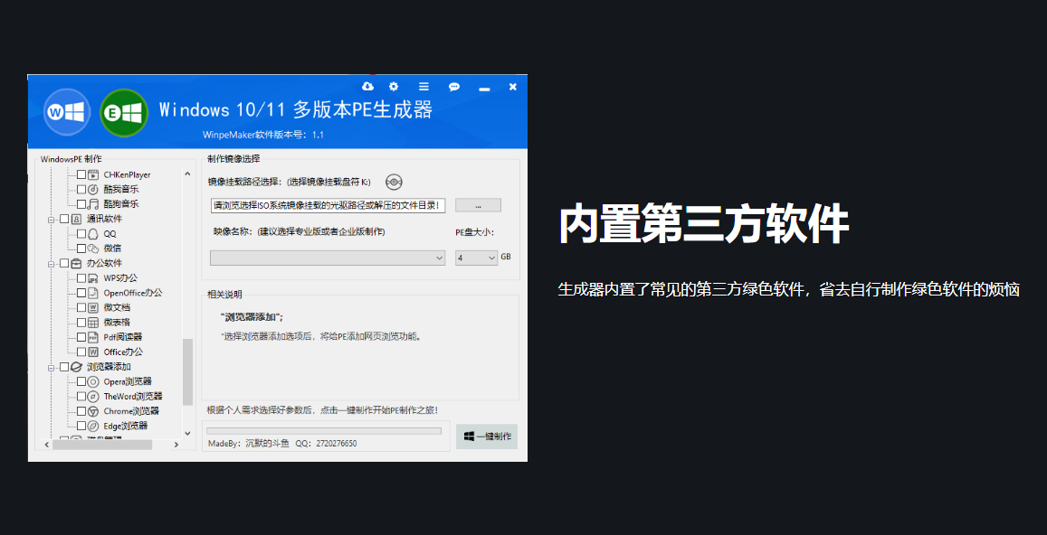Click the 酷我音乐 music disc icon
Image resolution: width=1047 pixels, height=535 pixels.
pos(93,190)
